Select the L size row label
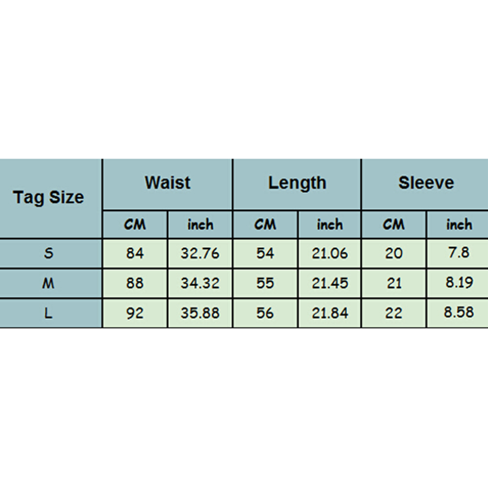The image size is (488, 488). (x=49, y=313)
